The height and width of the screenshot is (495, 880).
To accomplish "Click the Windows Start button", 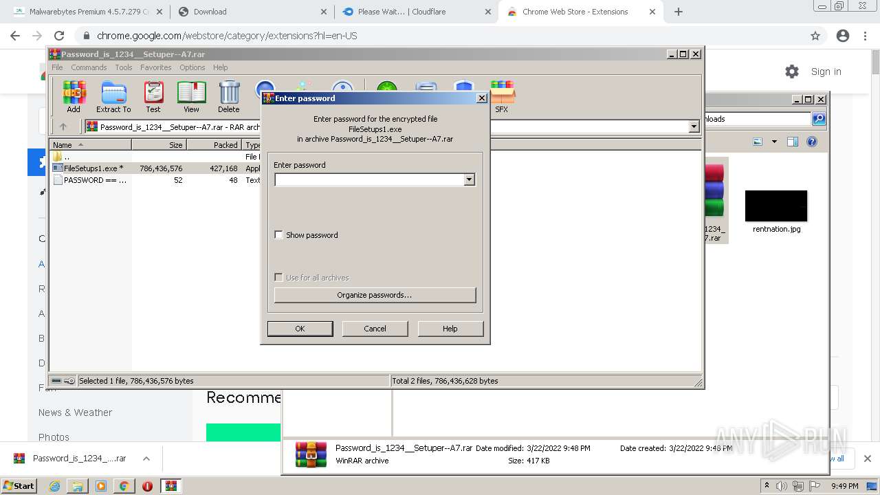I will [19, 486].
